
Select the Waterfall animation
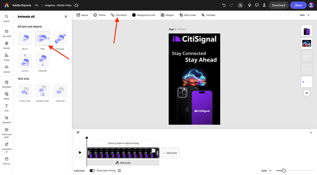click(x=42, y=60)
